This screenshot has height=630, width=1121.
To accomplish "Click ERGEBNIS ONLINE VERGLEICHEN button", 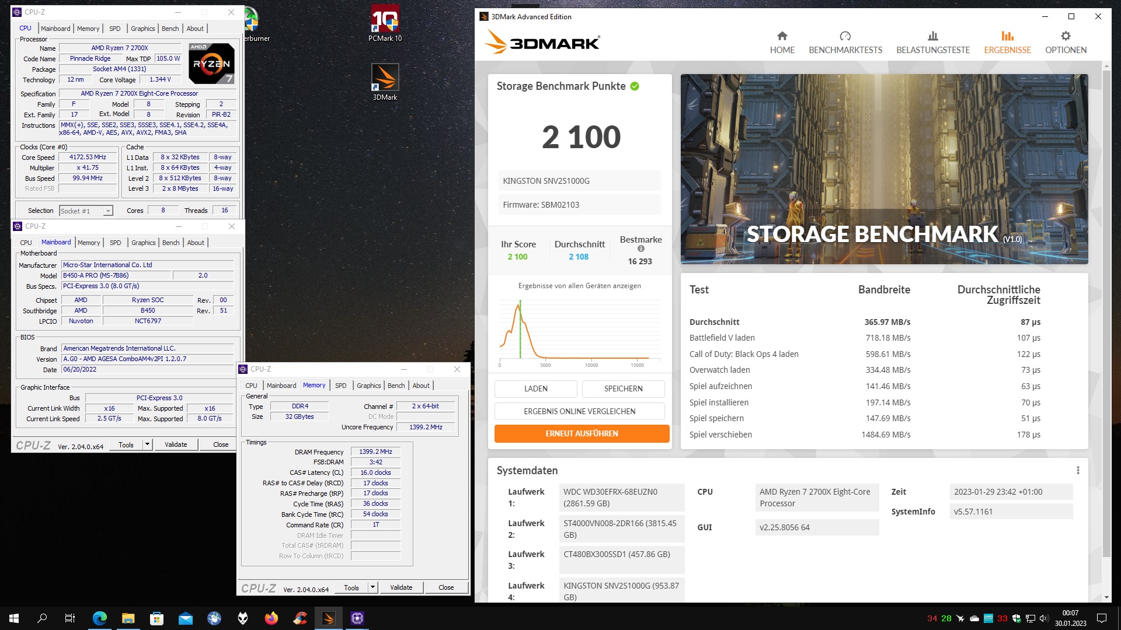I will coord(579,411).
